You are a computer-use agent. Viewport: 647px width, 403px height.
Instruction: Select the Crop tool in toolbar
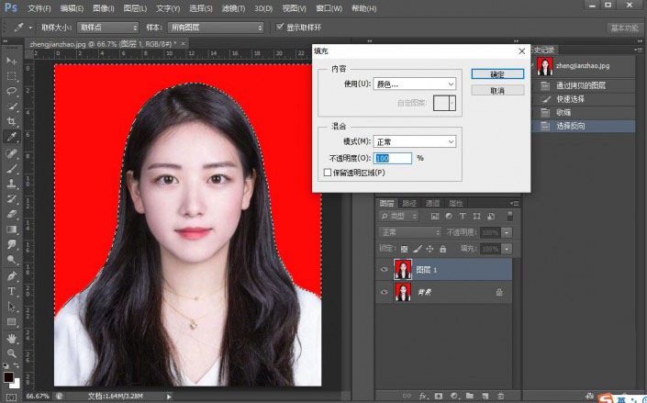click(12, 121)
